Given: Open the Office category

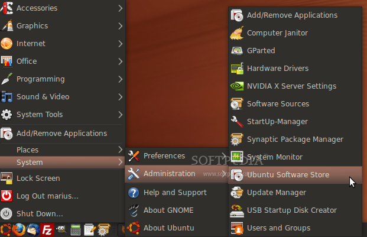Looking at the screenshot, I should 62,61.
